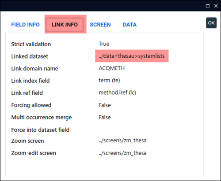
Task: Click the OK button
Action: (x=211, y=23)
